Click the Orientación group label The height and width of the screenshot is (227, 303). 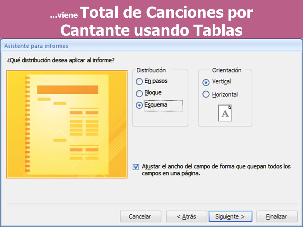point(227,70)
